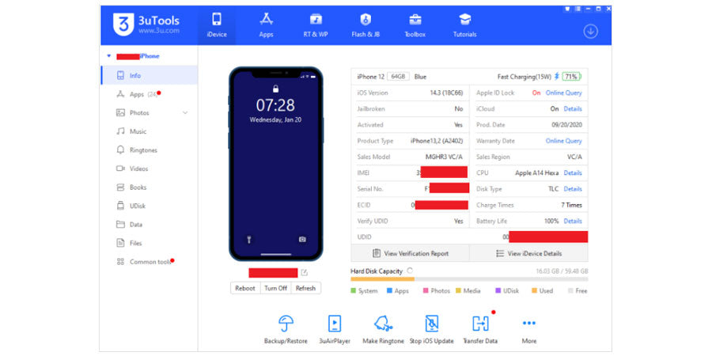The height and width of the screenshot is (356, 712).
Task: Click the Fast Charging lightning icon
Action: pos(557,77)
